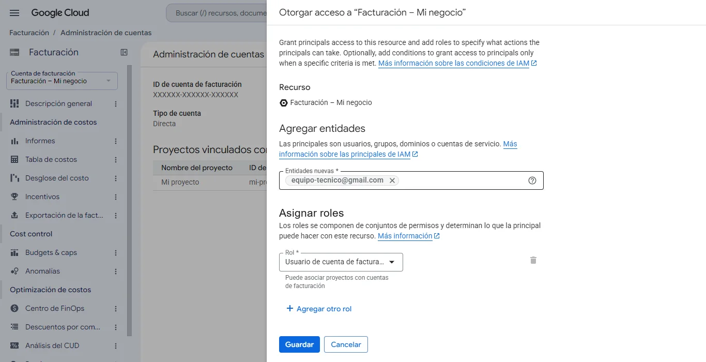
Task: Click the Descuentos por compromiso list icon
Action: click(14, 327)
